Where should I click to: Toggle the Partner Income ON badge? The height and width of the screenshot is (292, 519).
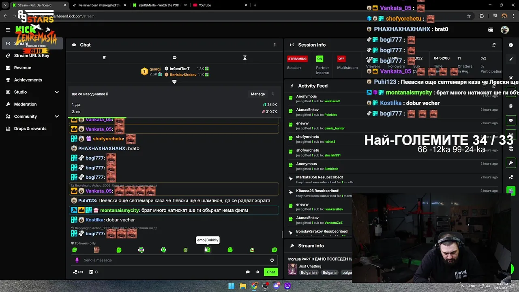click(320, 59)
